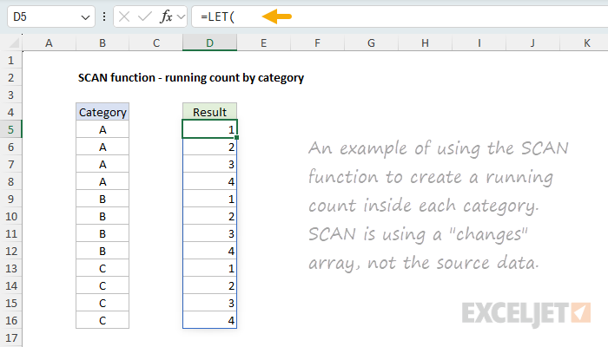Image resolution: width=608 pixels, height=347 pixels.
Task: Click the orange arrow by the formula
Action: pyautogui.click(x=276, y=16)
